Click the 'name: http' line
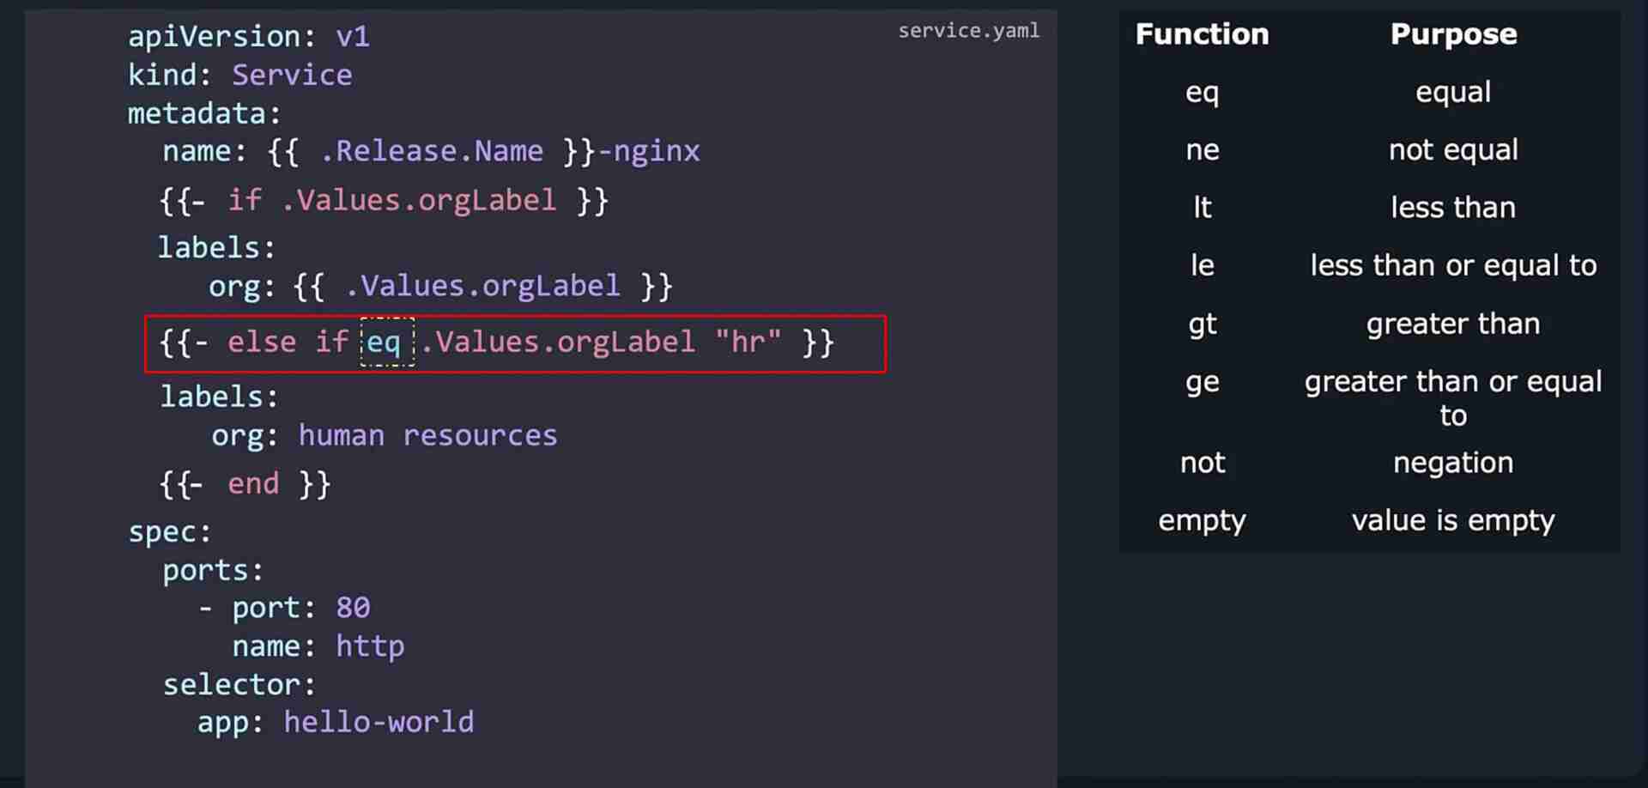This screenshot has width=1648, height=788. coord(318,646)
